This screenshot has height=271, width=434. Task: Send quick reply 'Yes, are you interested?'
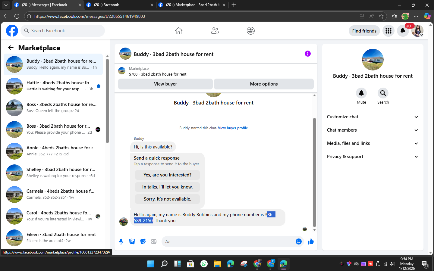pos(167,175)
